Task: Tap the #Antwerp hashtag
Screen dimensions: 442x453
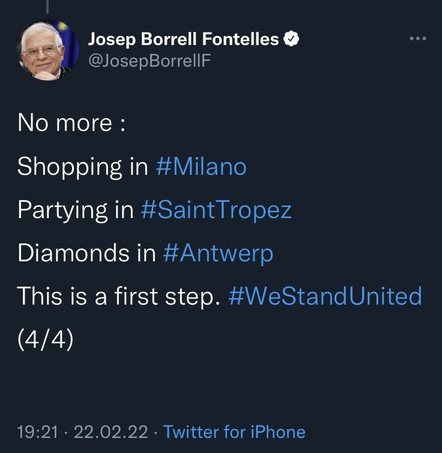Action: point(218,253)
